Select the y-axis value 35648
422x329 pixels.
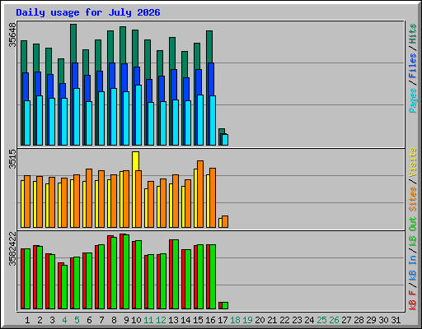pyautogui.click(x=12, y=35)
